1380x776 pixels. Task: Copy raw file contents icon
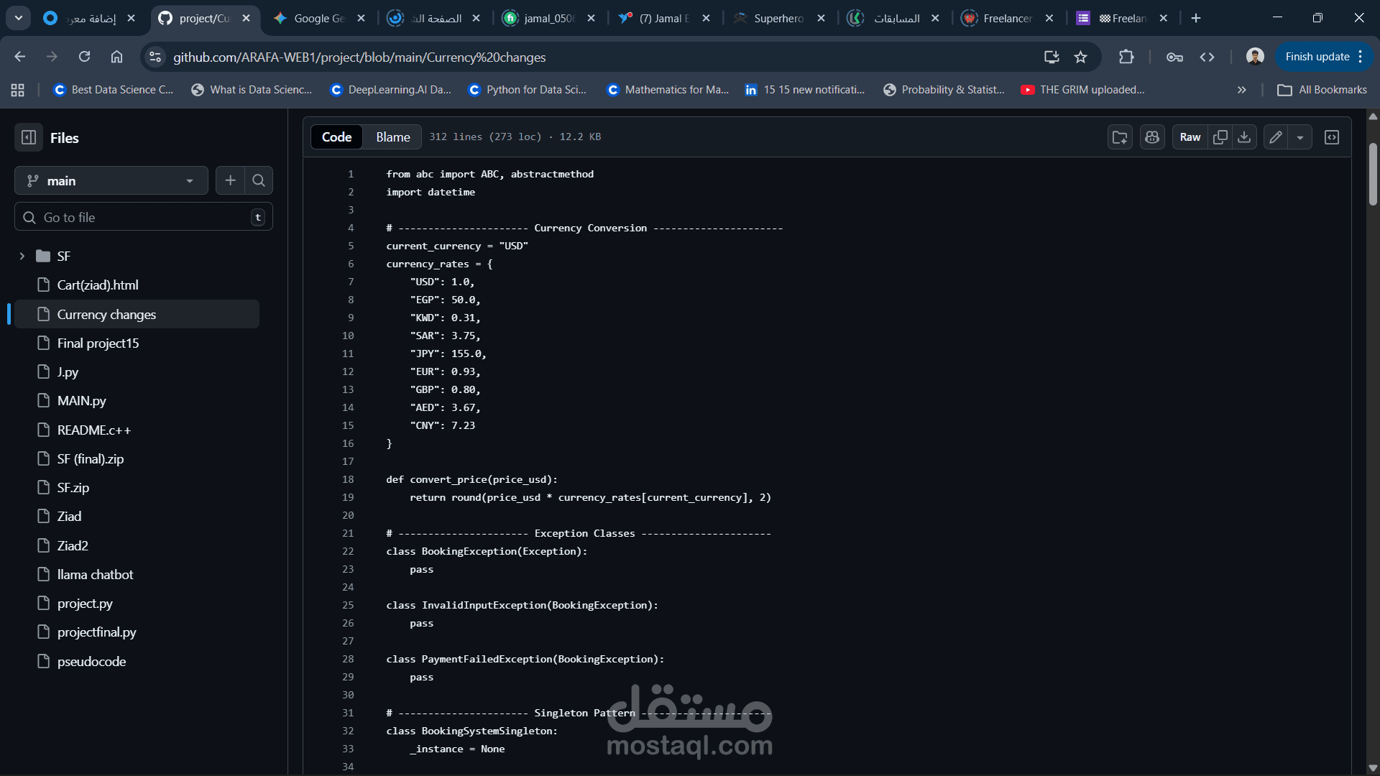1220,137
